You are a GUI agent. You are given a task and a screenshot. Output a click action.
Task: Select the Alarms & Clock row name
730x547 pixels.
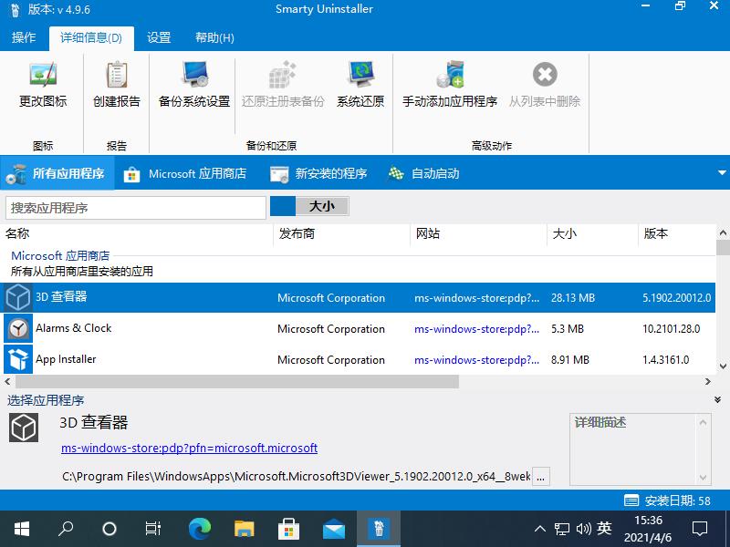74,328
